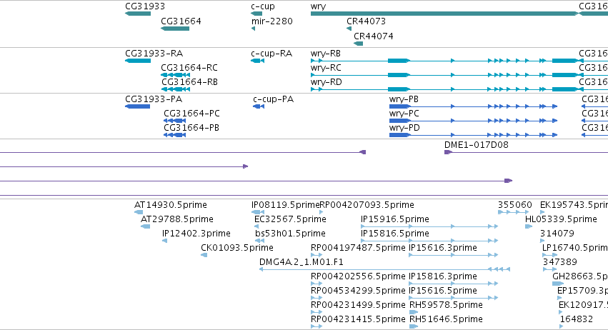This screenshot has height=330, width=608.
Task: Open the wry-RB transcript label
Action: pyautogui.click(x=326, y=54)
